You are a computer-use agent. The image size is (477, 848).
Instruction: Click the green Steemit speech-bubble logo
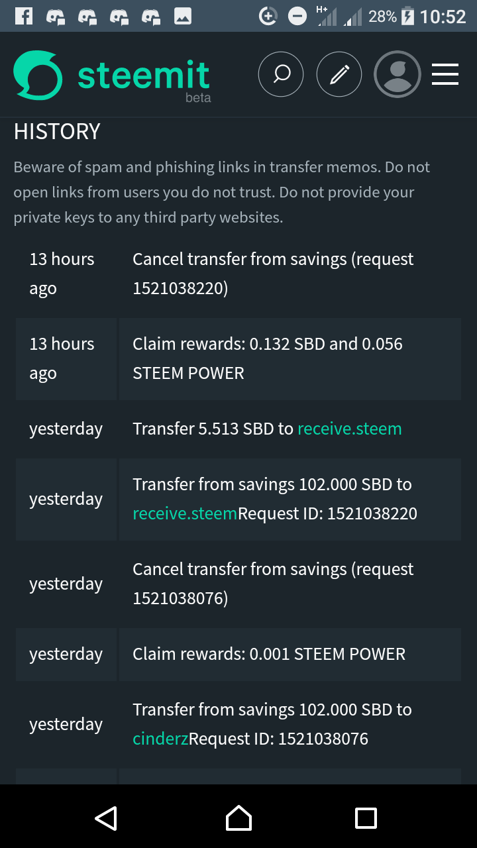coord(38,76)
